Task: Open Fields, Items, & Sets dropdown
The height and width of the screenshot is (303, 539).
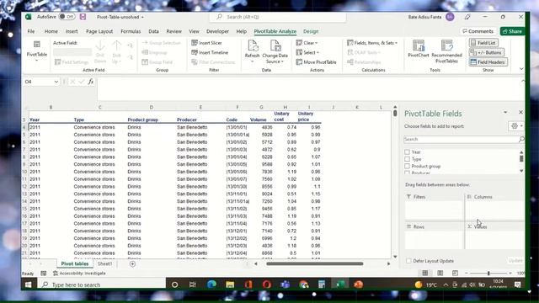Action: [x=372, y=43]
